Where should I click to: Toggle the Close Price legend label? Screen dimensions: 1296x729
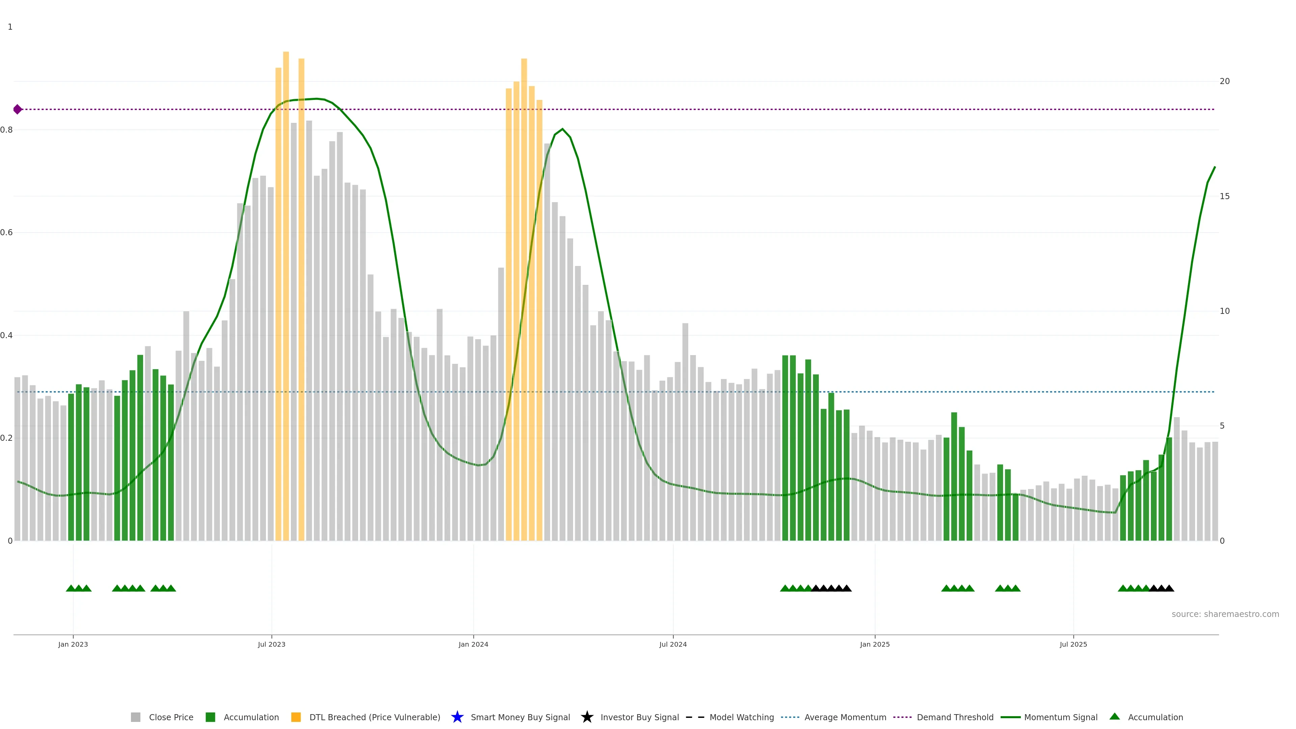point(171,717)
